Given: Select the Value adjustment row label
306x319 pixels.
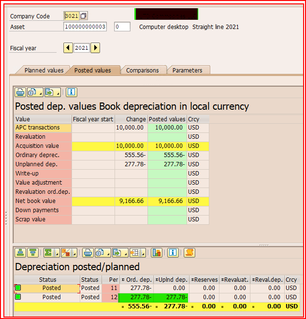Looking at the screenshot, I should pos(43,183).
